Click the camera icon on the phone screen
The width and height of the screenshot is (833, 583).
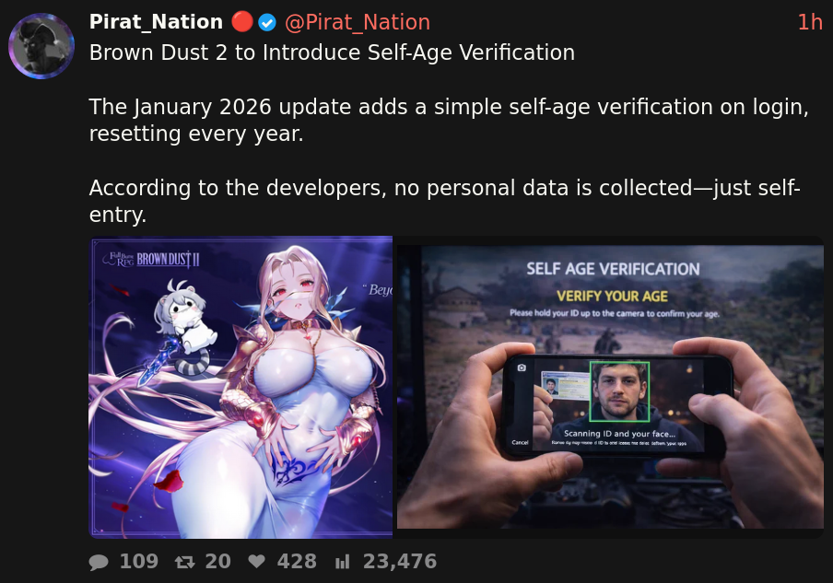point(522,367)
